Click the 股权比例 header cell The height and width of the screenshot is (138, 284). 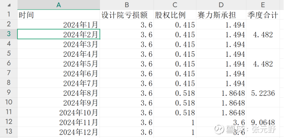tap(175, 15)
